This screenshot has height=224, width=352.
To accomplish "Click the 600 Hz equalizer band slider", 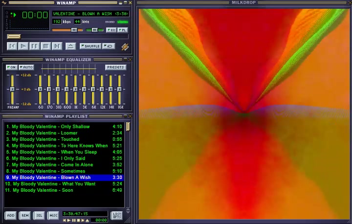I will (66, 89).
